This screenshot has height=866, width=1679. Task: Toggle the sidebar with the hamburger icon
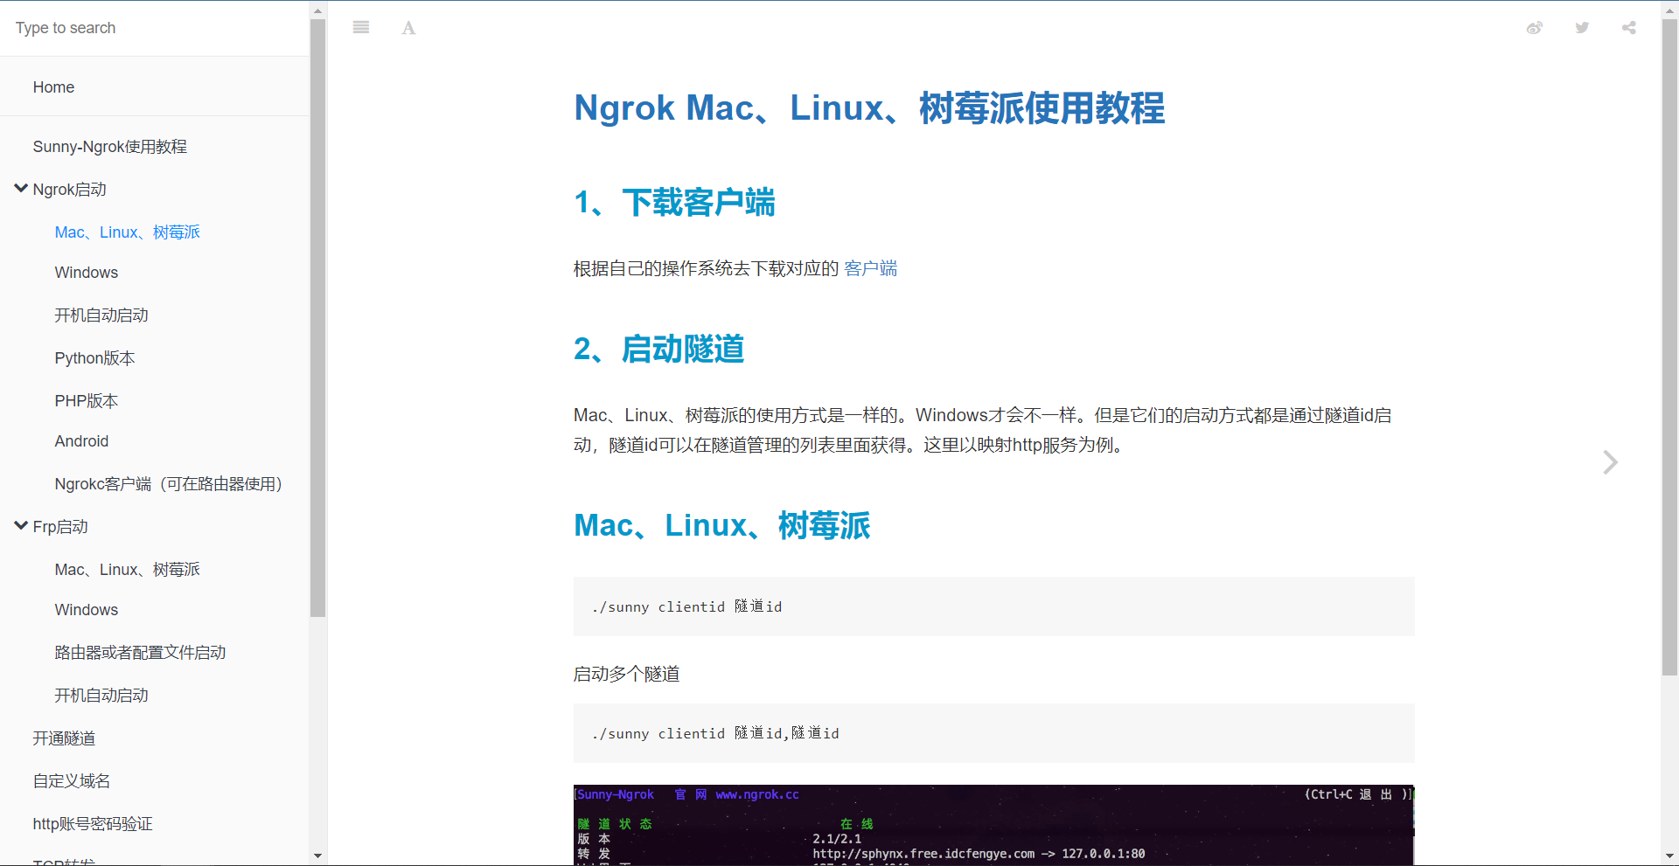(360, 28)
